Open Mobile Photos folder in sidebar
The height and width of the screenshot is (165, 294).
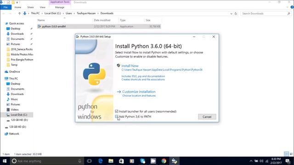tap(22, 55)
